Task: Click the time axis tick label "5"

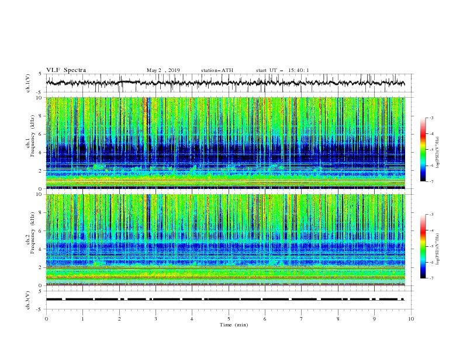Action: [229, 319]
